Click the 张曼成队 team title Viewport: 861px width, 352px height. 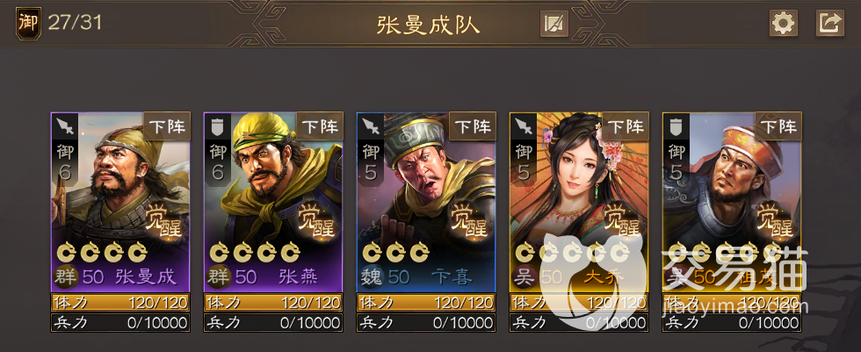[x=429, y=25]
